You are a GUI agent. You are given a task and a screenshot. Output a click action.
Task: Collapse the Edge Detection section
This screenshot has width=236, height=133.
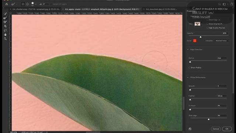tap(188, 50)
